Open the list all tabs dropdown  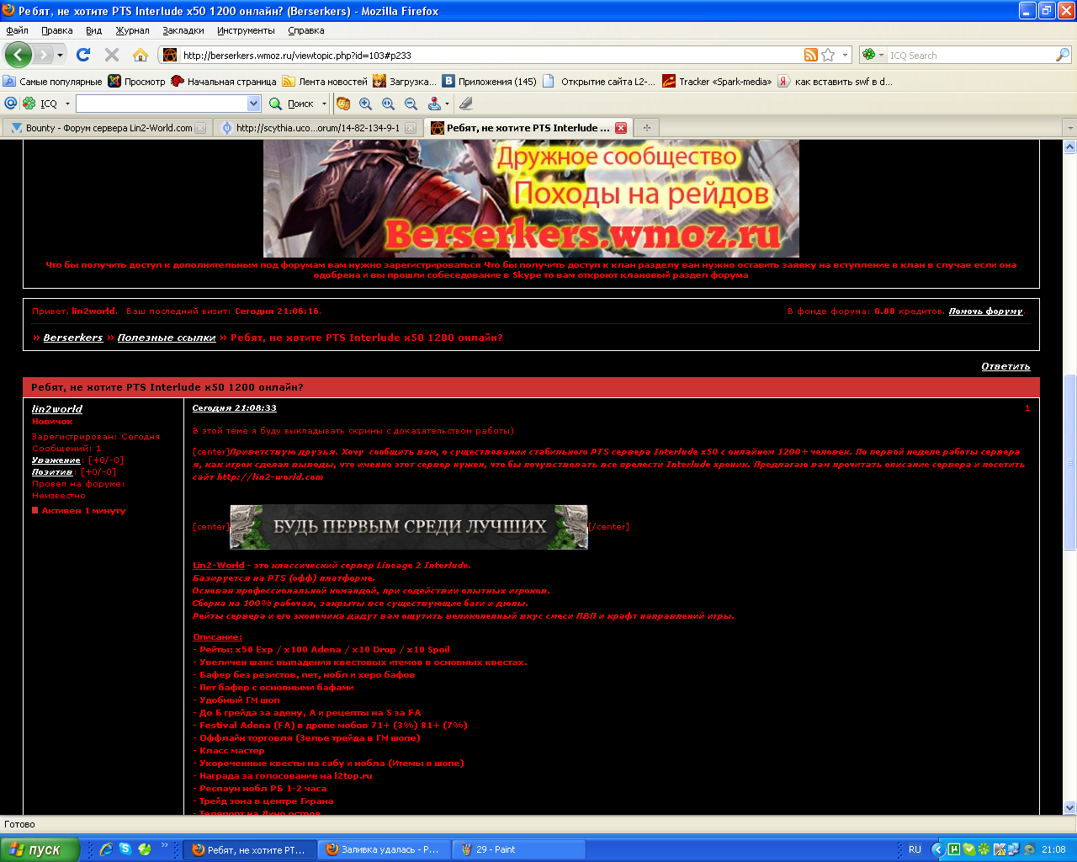(x=1069, y=128)
